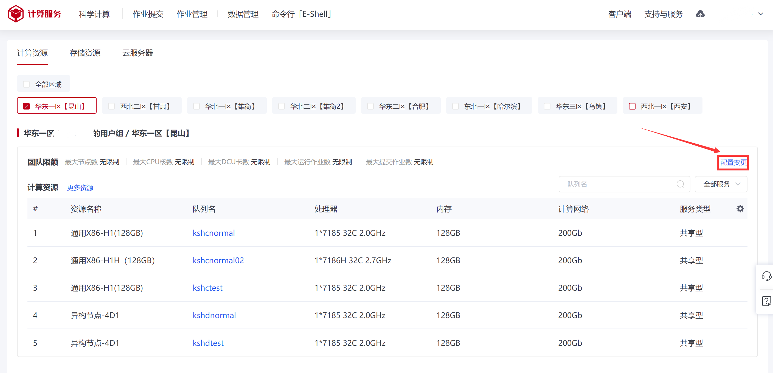Click 最大节点数 无限制 quota text

coord(92,162)
